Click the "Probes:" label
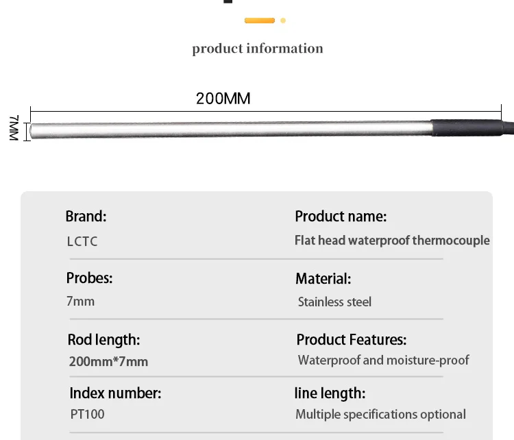Screen dimensions: 514x440 (x=89, y=278)
